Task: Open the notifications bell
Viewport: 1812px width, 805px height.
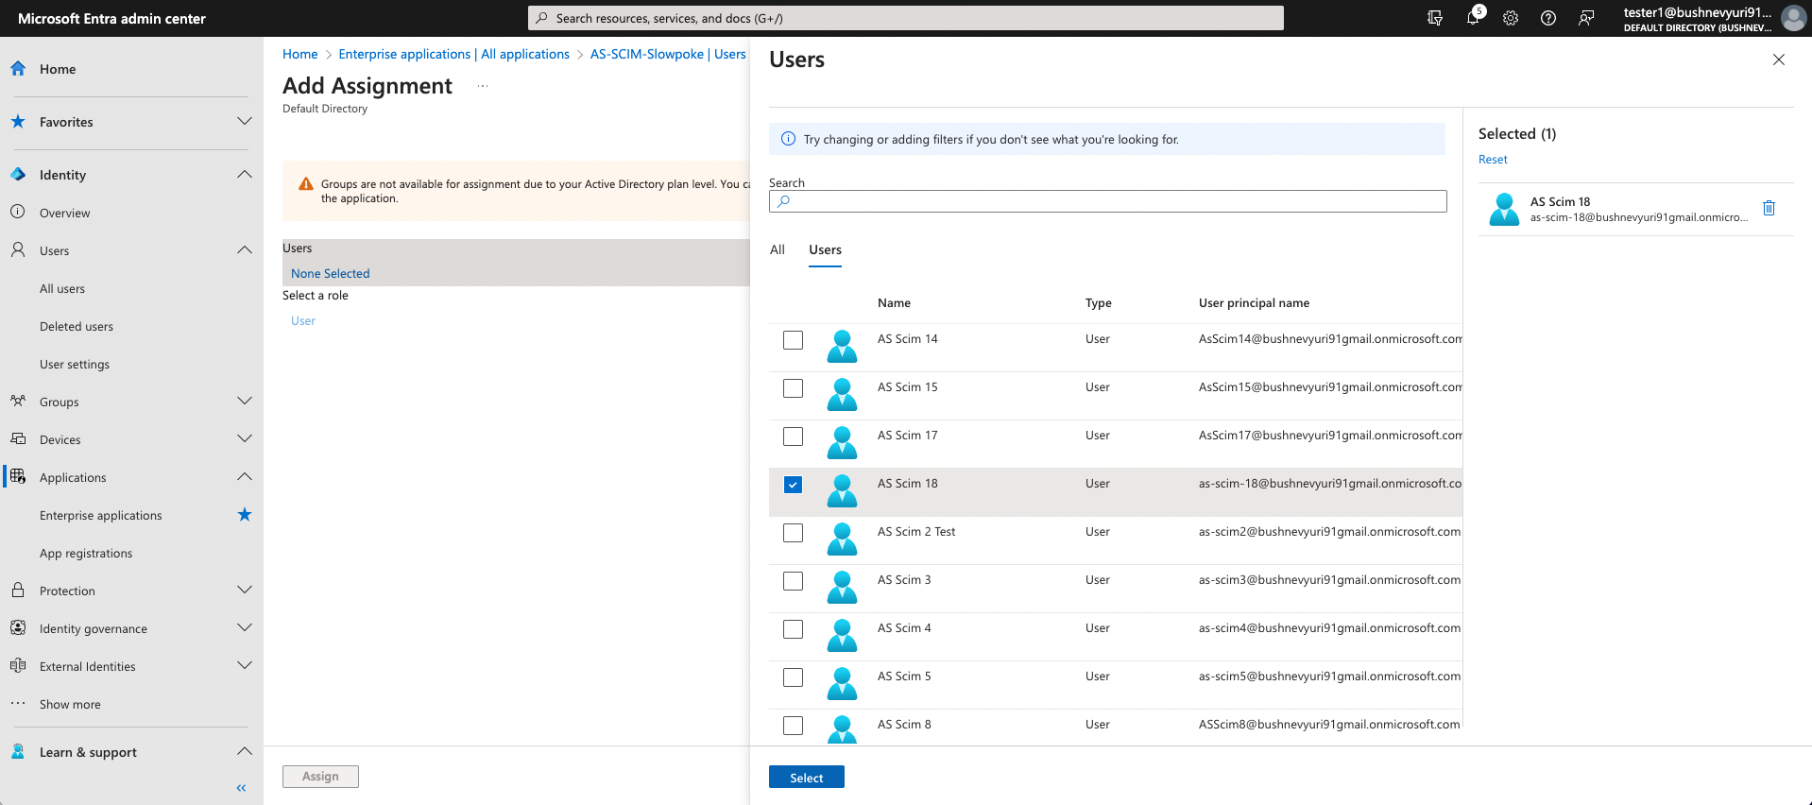Action: 1473,18
